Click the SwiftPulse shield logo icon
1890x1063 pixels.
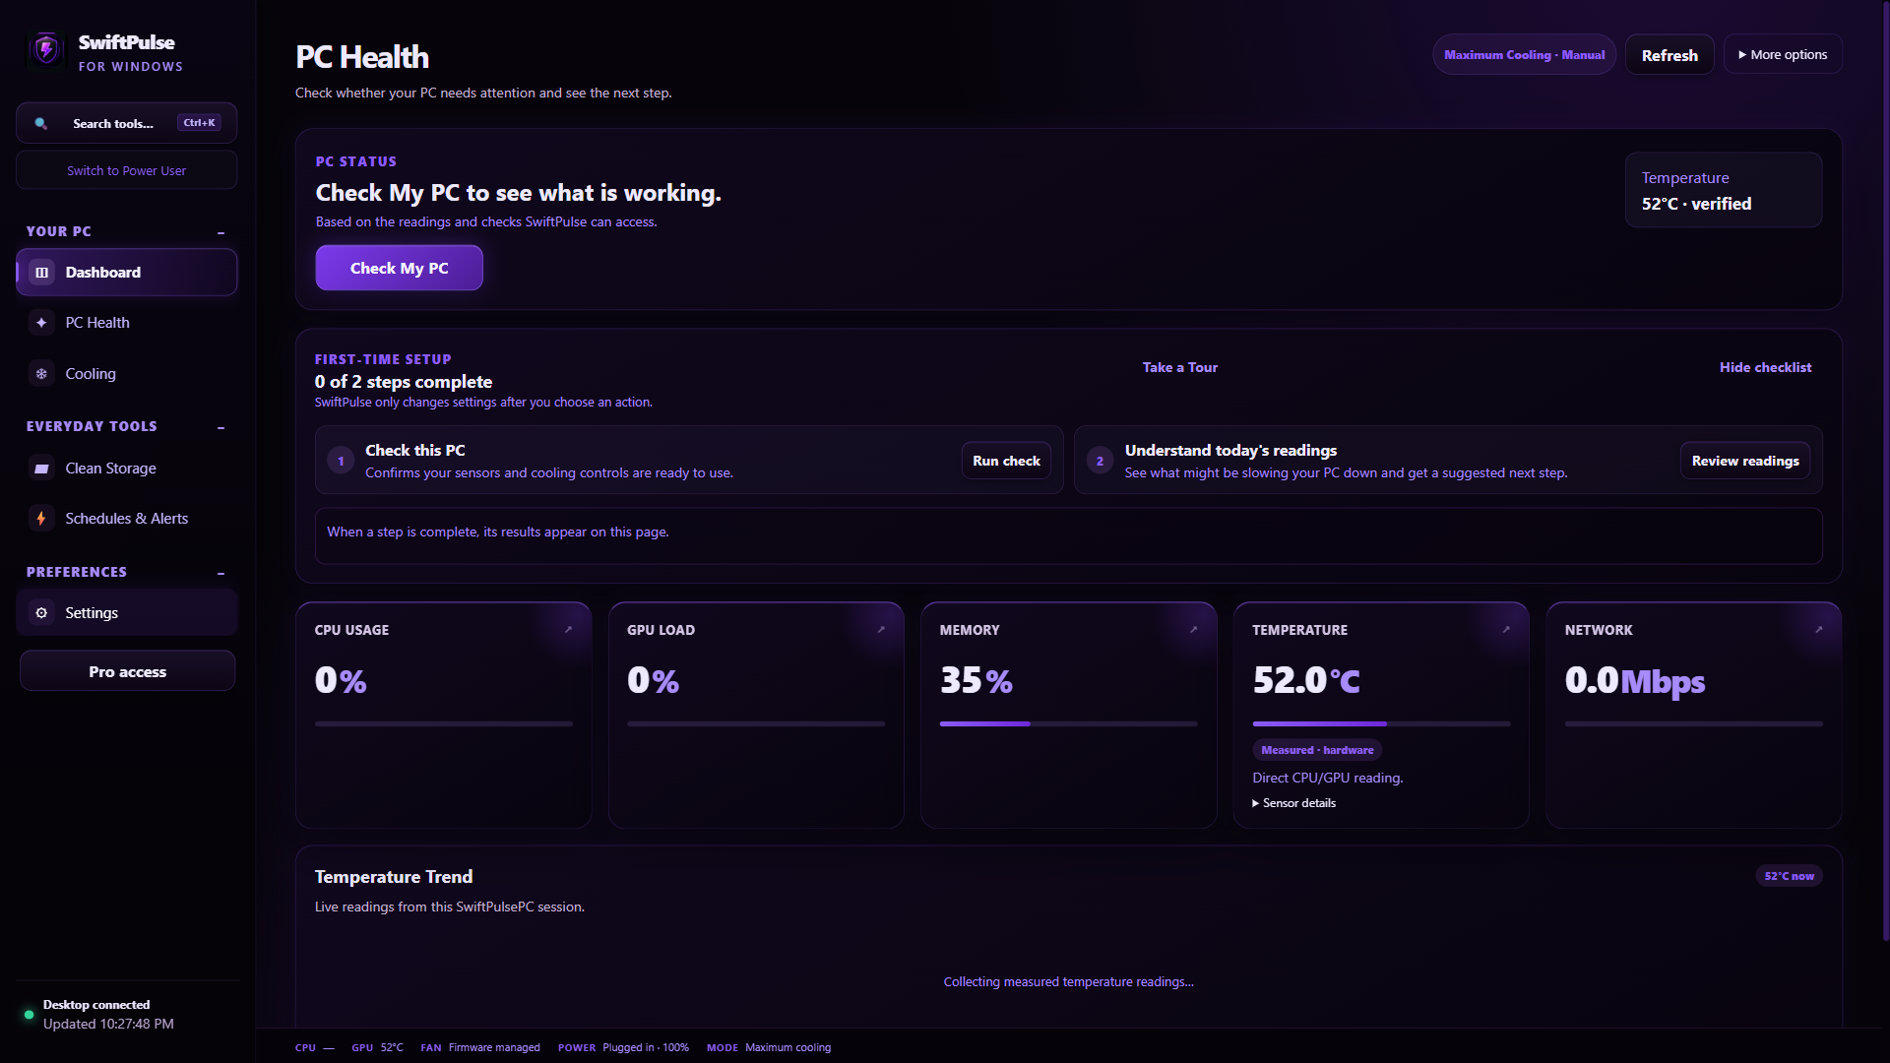[46, 49]
